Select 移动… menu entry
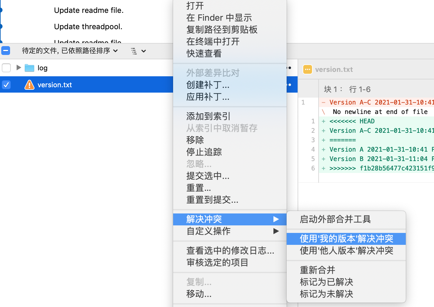434x307 pixels. tap(230, 294)
